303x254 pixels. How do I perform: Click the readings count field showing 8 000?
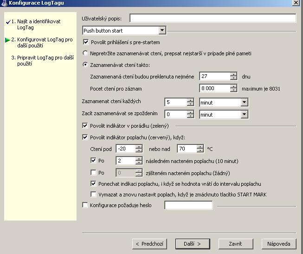[x=215, y=88]
